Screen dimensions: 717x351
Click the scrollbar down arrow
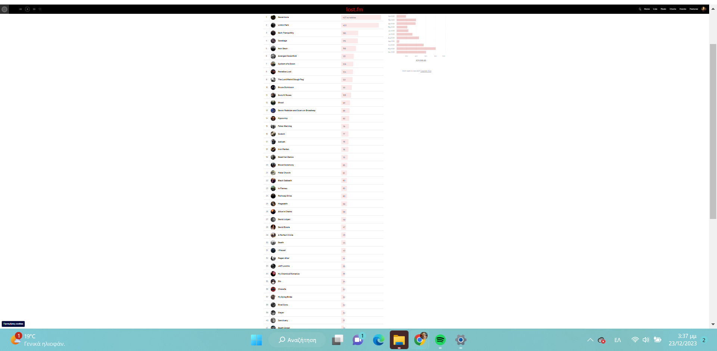click(x=713, y=324)
